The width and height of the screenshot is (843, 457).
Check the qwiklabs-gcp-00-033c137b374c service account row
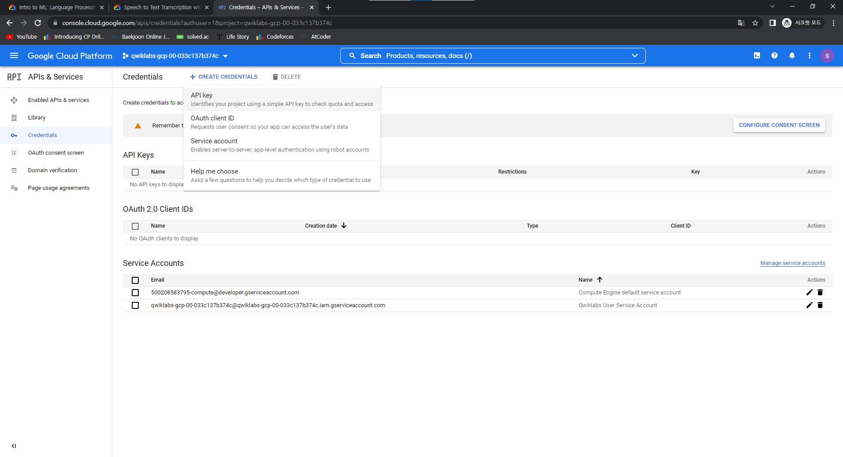coord(135,305)
